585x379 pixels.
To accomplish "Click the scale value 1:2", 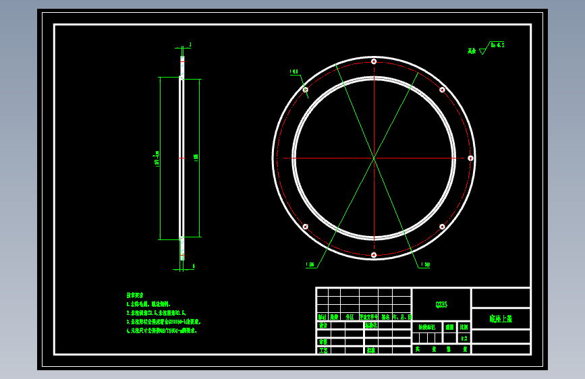I will pos(464,339).
